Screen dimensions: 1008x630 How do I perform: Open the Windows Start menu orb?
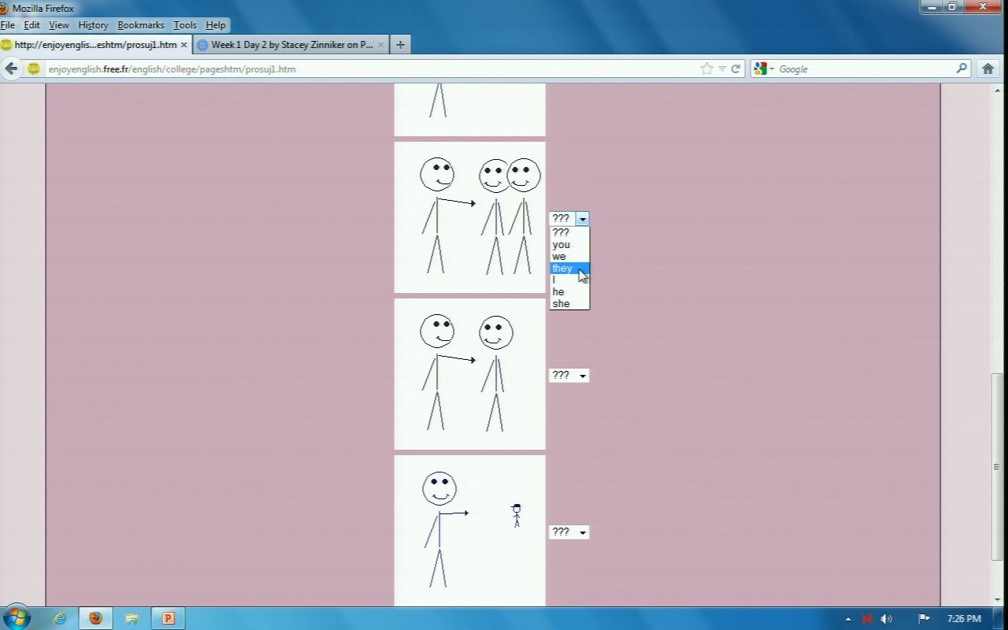pyautogui.click(x=17, y=617)
